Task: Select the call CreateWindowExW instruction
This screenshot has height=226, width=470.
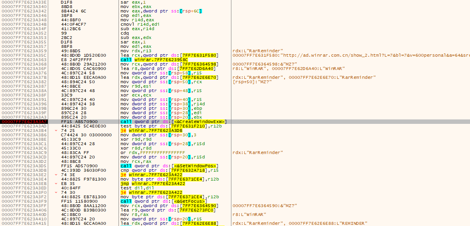Action: click(x=174, y=121)
